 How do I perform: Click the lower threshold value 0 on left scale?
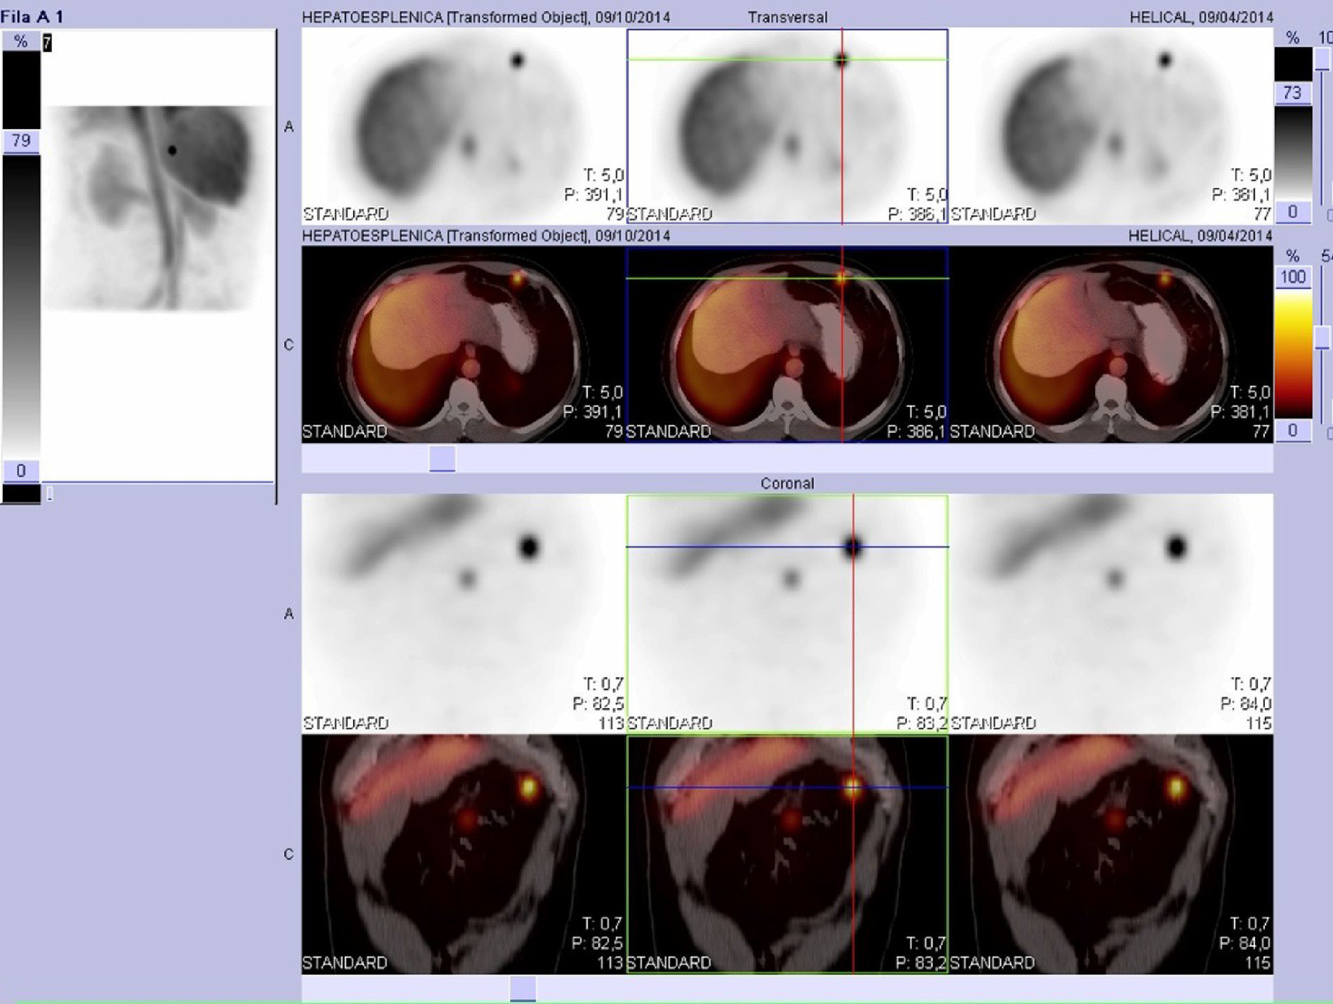tap(21, 471)
